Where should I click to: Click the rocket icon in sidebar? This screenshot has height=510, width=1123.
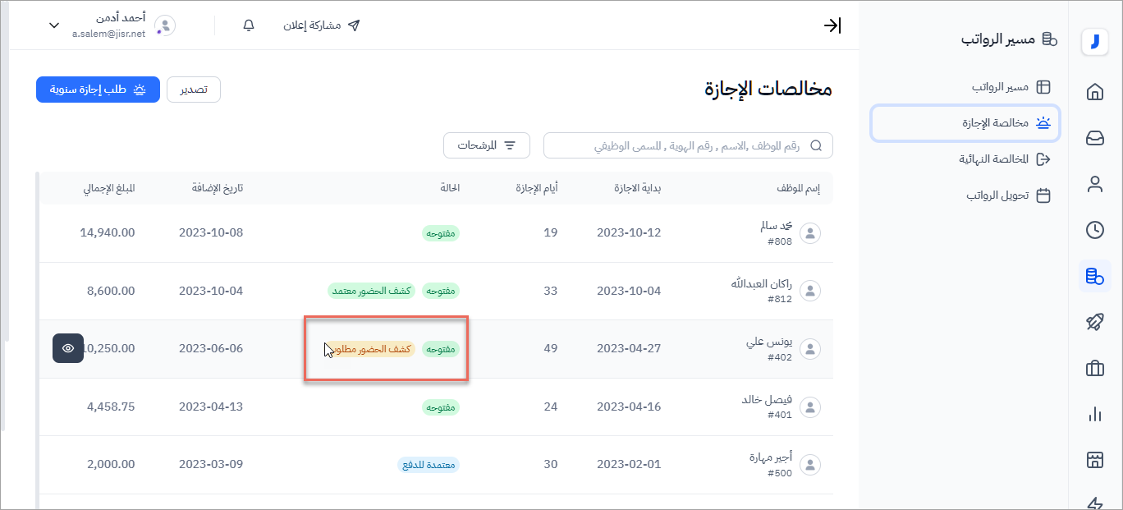point(1094,323)
